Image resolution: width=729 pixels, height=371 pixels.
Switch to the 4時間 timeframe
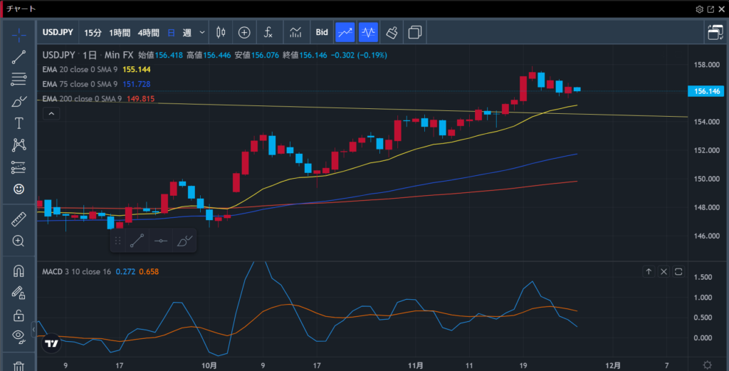149,32
